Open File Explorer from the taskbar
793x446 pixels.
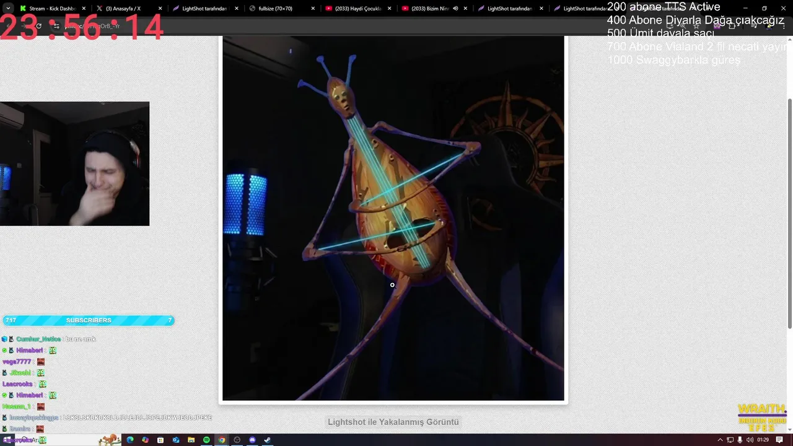coord(191,440)
